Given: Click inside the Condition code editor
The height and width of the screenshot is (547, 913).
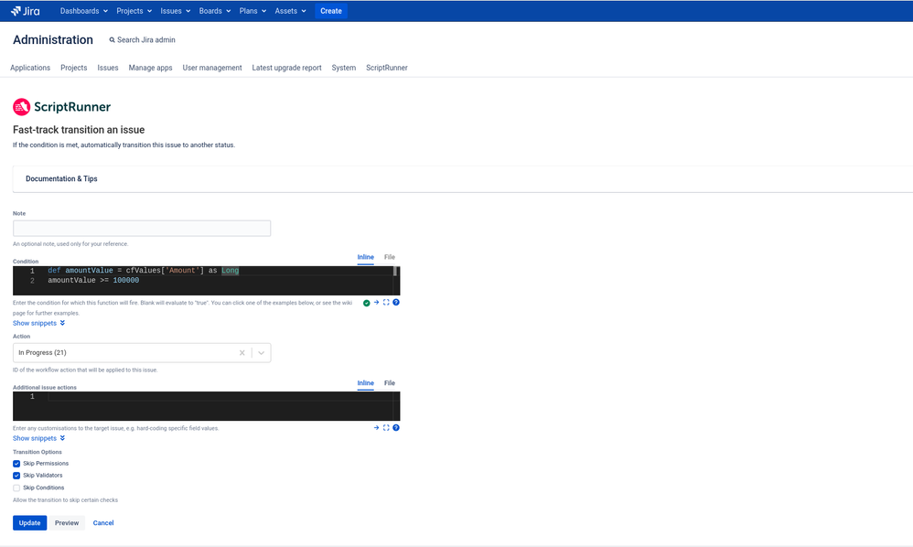Looking at the screenshot, I should point(206,281).
